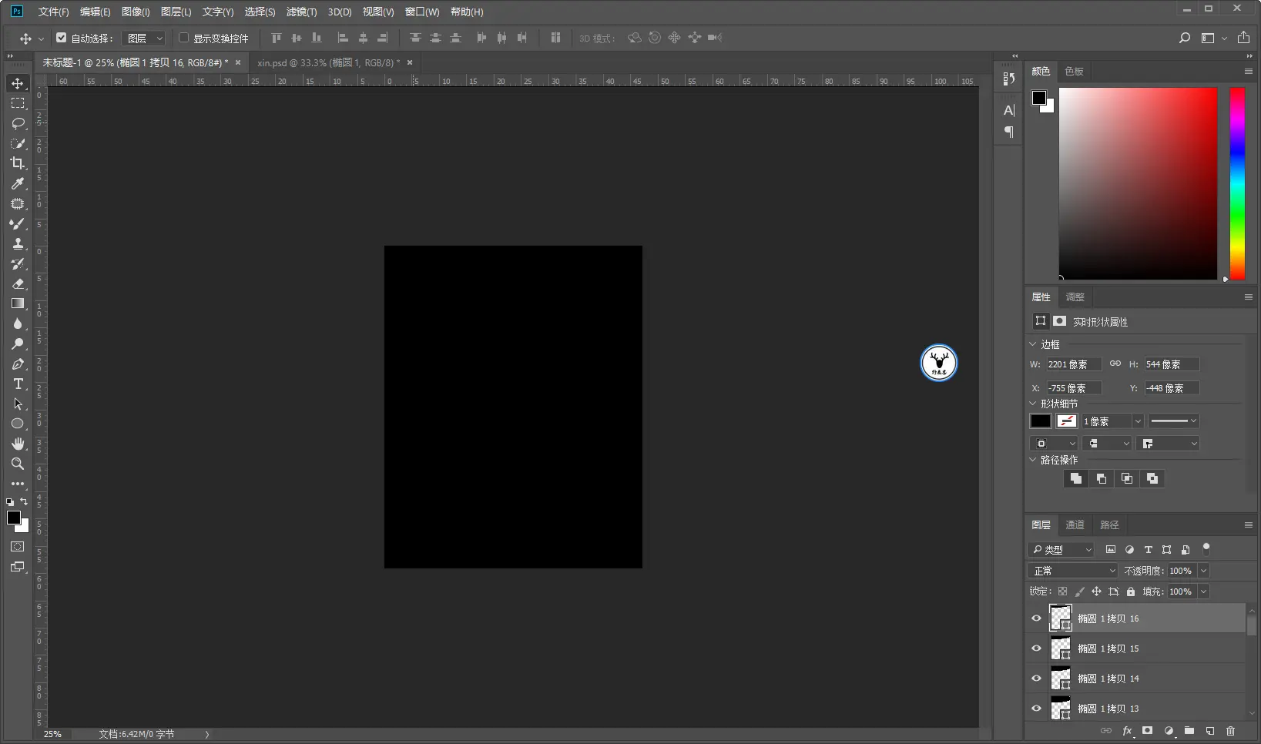The height and width of the screenshot is (744, 1261).
Task: Click the share icon at top right
Action: pyautogui.click(x=1243, y=38)
